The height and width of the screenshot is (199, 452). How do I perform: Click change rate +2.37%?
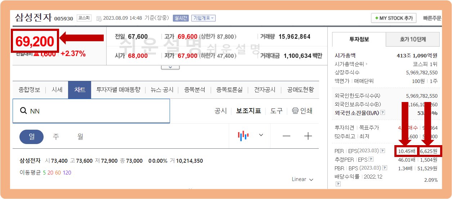point(73,54)
